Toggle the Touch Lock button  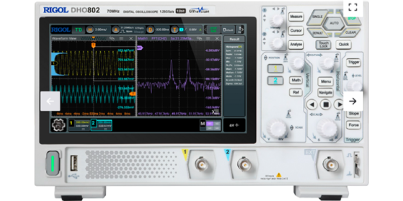[x=323, y=45]
